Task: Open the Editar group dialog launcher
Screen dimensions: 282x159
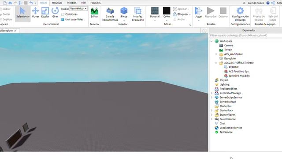Action: (x=190, y=25)
